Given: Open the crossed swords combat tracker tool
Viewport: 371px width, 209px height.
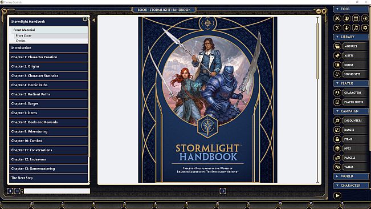Looking at the screenshot, I should coord(337,18).
